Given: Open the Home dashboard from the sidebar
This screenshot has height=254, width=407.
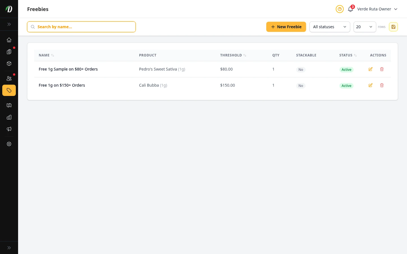Looking at the screenshot, I should [9, 40].
